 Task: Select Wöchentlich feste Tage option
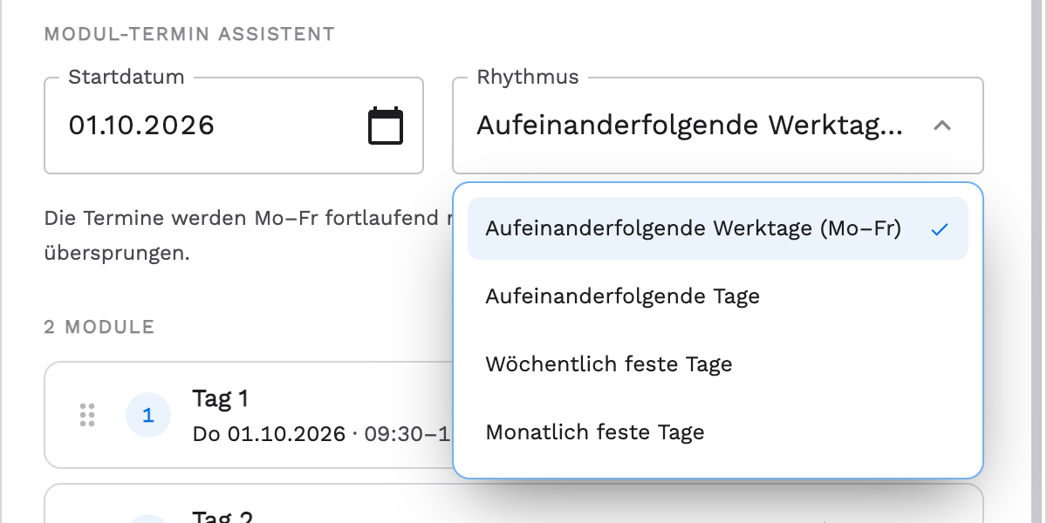click(718, 364)
